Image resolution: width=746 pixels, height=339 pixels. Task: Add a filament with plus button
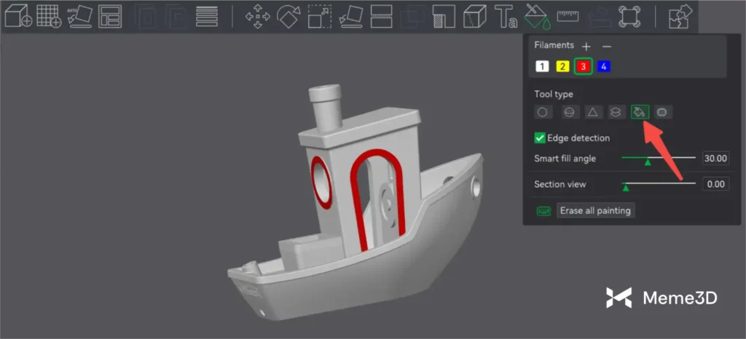(586, 46)
